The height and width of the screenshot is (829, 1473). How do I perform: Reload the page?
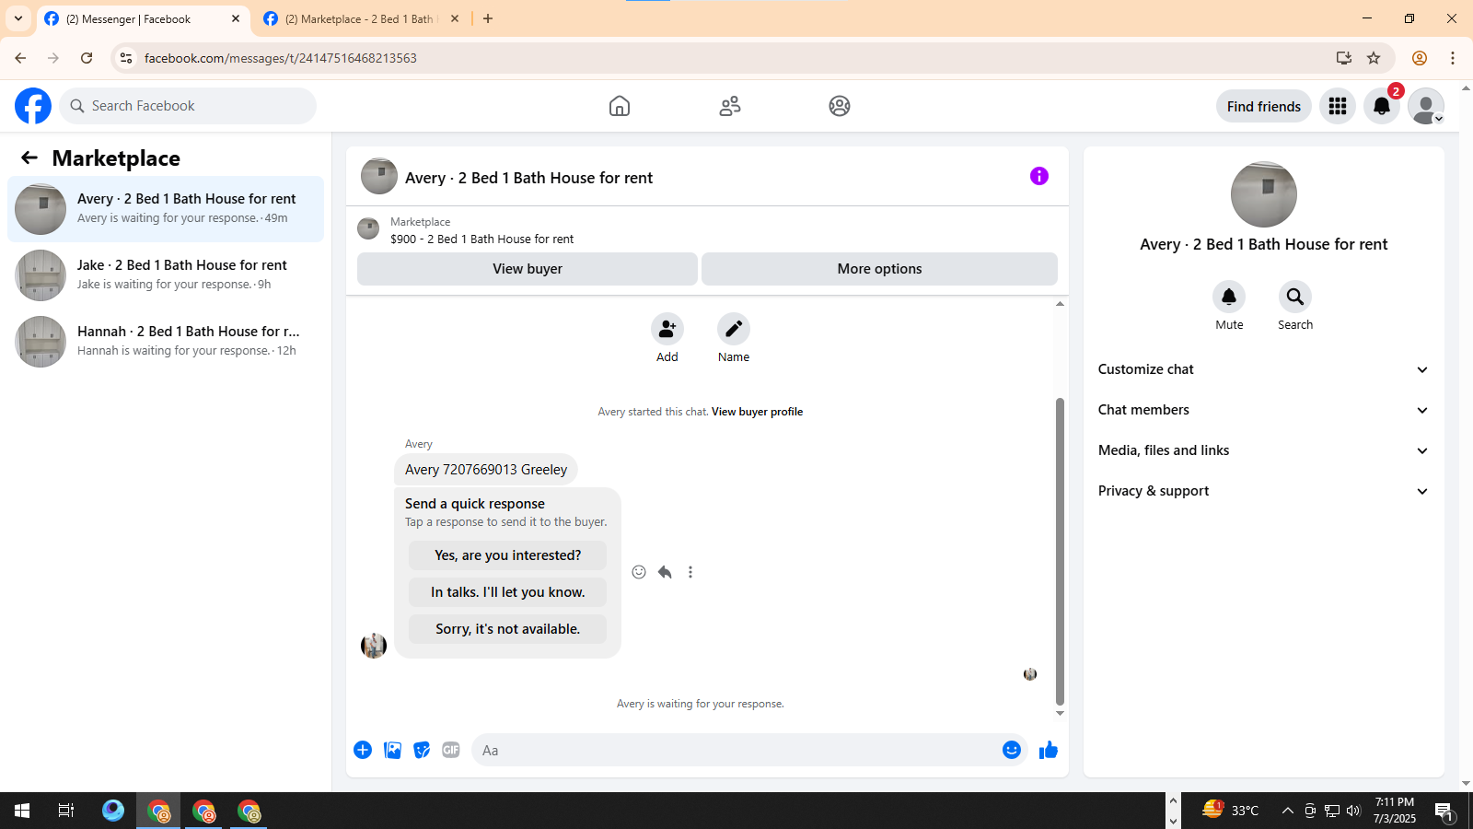(87, 58)
